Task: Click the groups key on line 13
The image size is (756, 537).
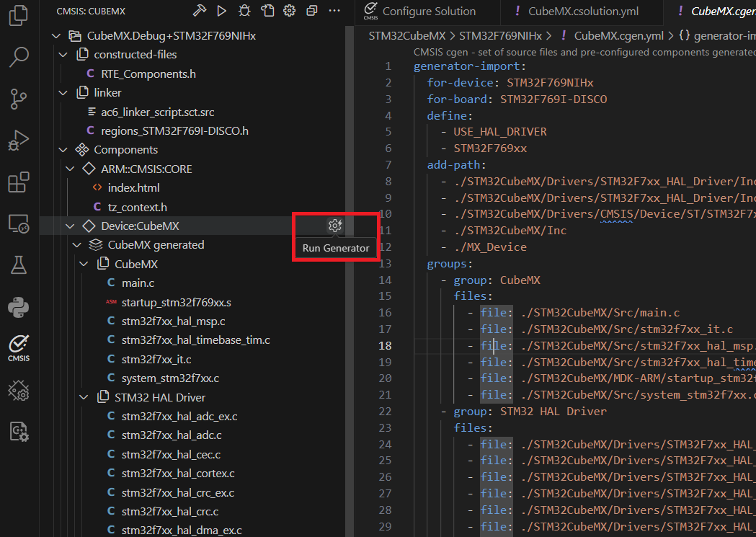Action: tap(446, 264)
